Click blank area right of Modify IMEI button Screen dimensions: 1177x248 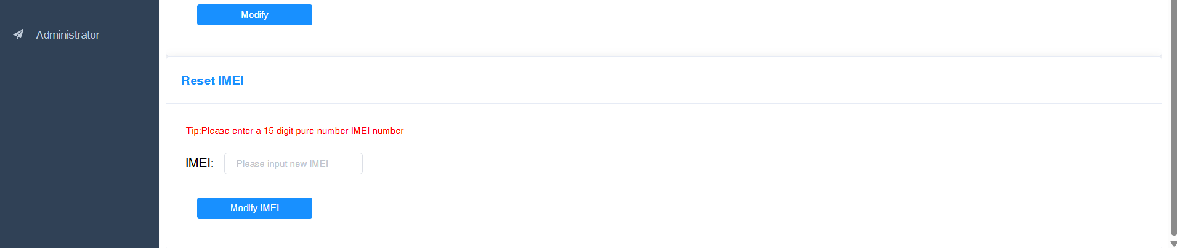tap(554, 208)
